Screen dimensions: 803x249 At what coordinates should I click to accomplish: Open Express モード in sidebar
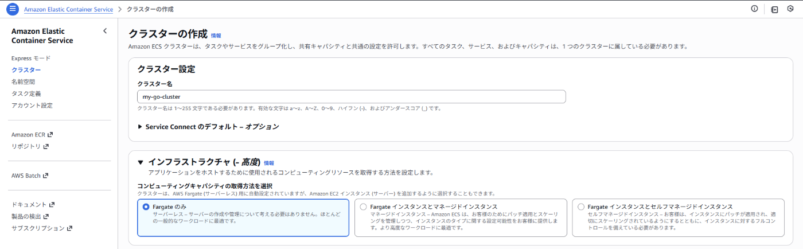31,58
